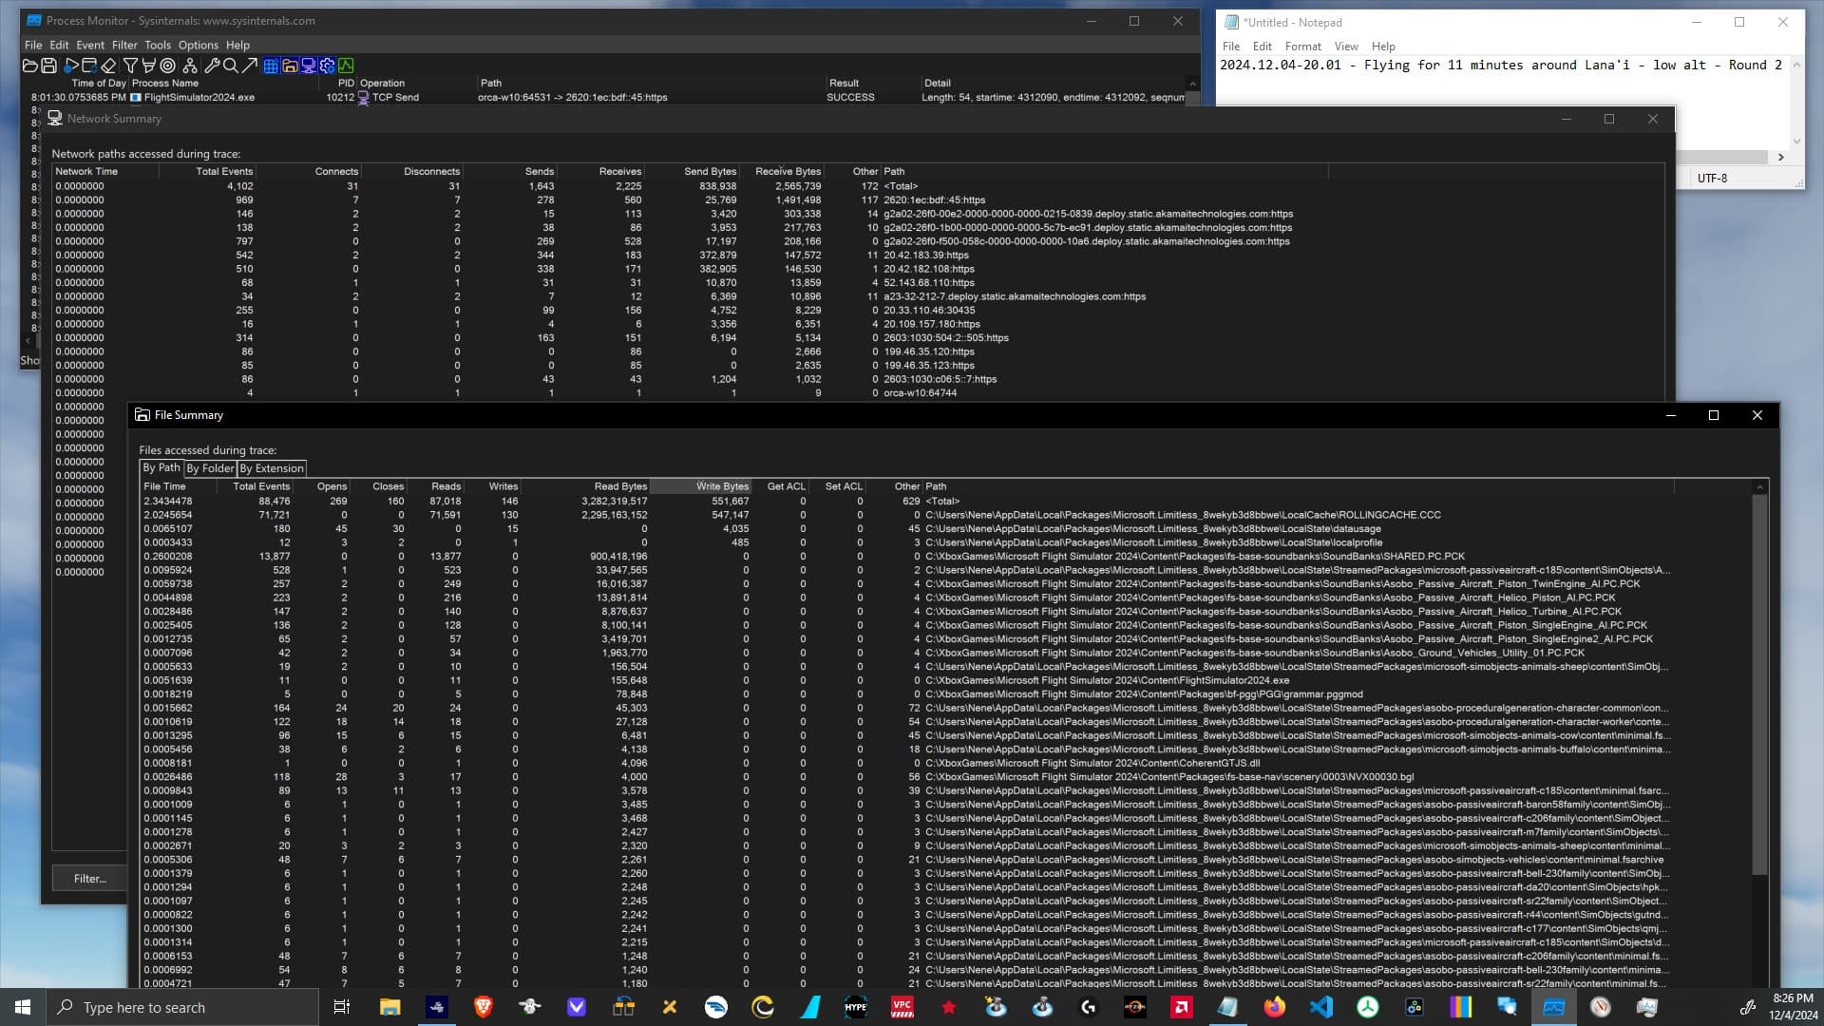This screenshot has height=1026, width=1824.
Task: Switch to the By Extension tab
Action: coord(272,468)
